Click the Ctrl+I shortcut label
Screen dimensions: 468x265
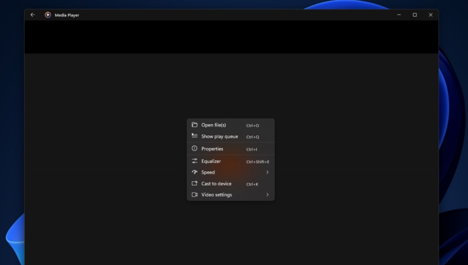(x=252, y=150)
